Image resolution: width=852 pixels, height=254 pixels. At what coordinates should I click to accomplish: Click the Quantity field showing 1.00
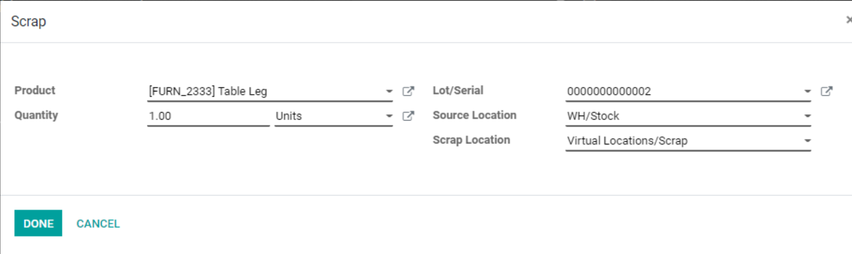click(x=208, y=116)
